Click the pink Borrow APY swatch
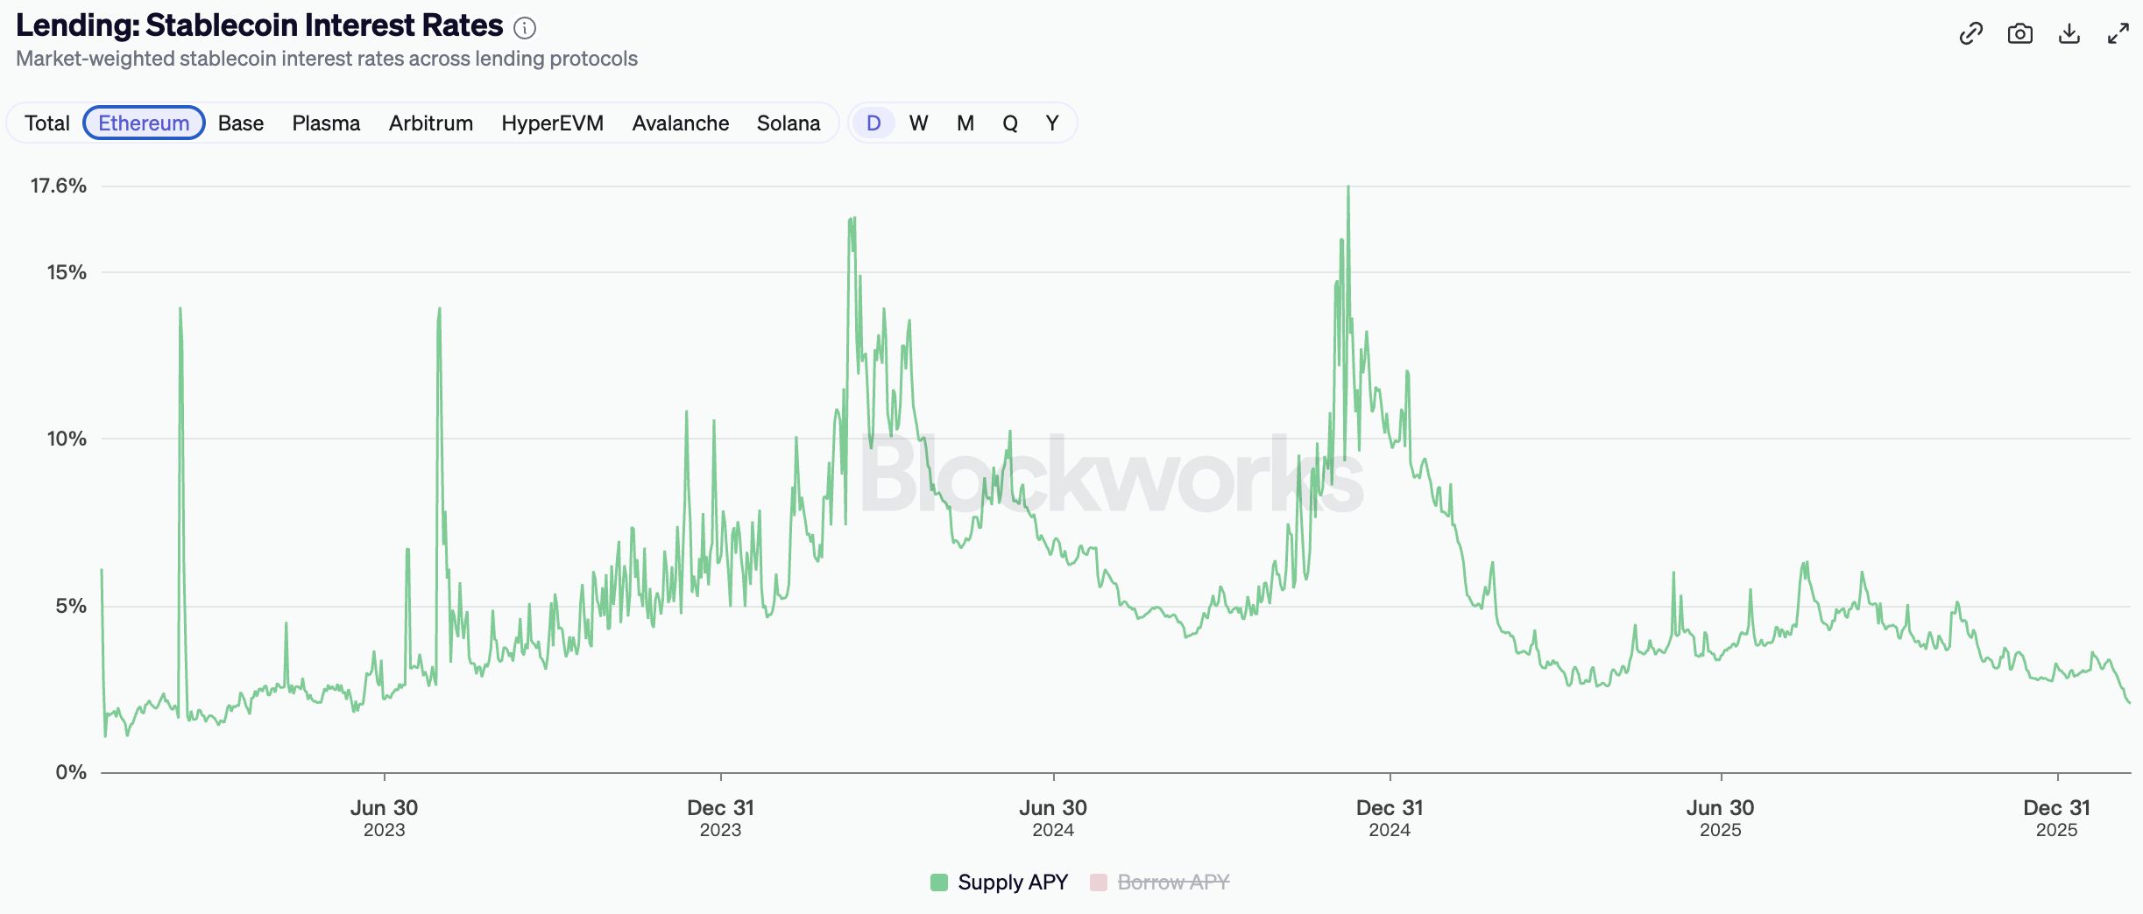This screenshot has width=2143, height=914. pyautogui.click(x=1099, y=882)
